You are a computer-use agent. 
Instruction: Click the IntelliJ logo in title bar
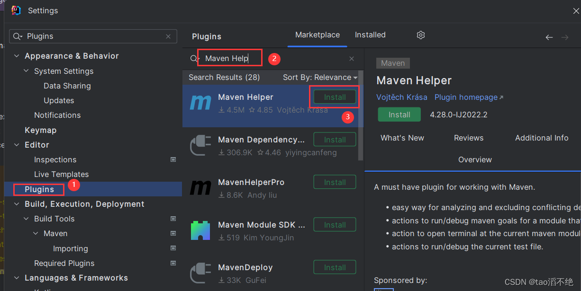tap(16, 10)
